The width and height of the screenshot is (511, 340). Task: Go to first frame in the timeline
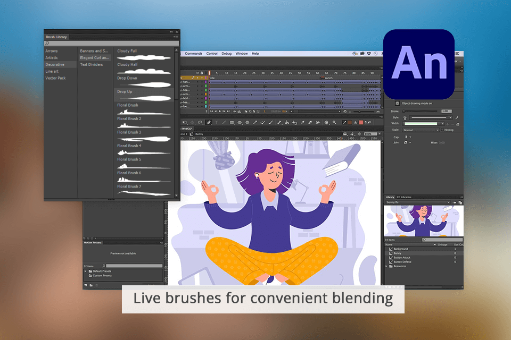point(211,111)
